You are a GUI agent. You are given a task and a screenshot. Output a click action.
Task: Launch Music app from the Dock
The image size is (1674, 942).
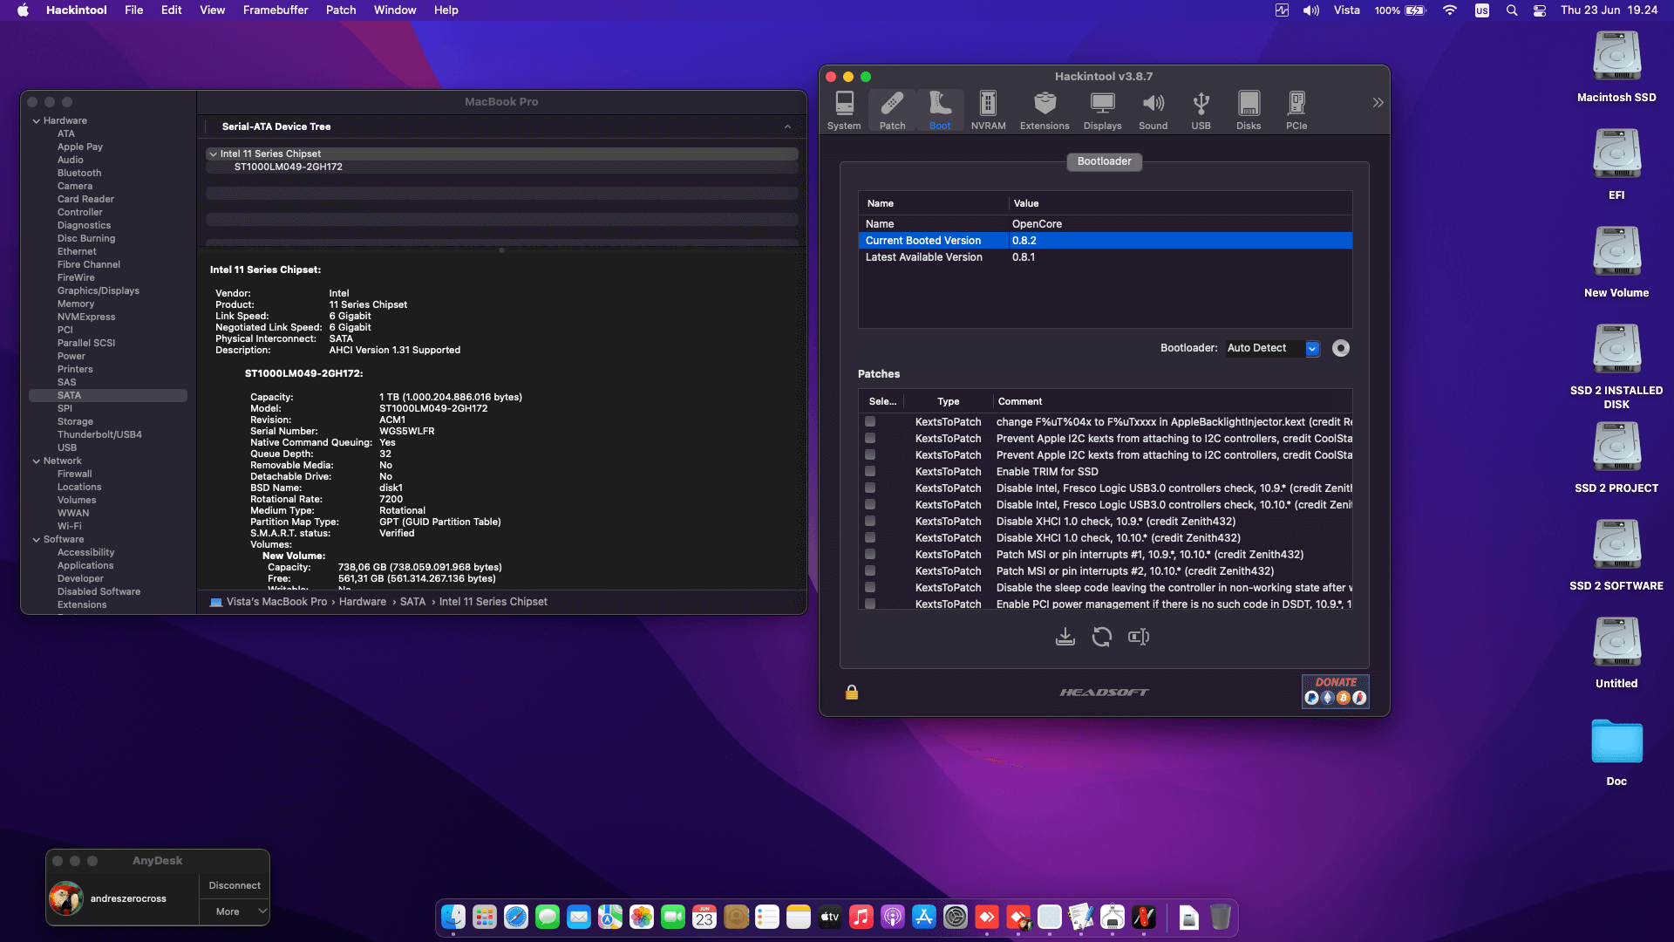[x=861, y=917]
